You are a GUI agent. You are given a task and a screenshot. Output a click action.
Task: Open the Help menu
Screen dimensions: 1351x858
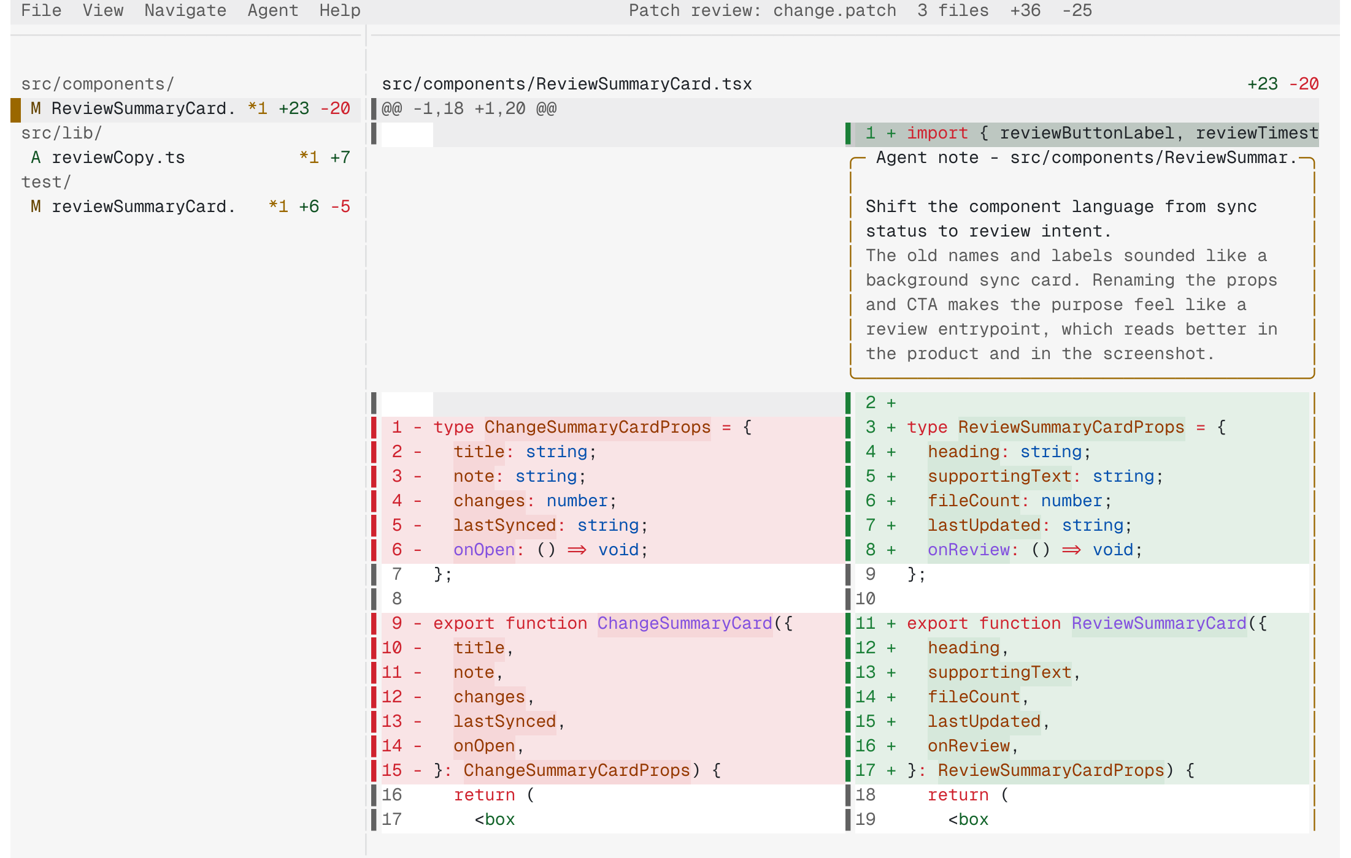[340, 10]
